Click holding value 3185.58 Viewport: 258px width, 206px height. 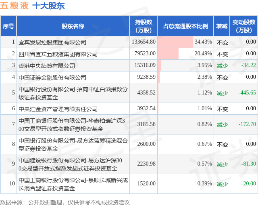[x=146, y=124]
